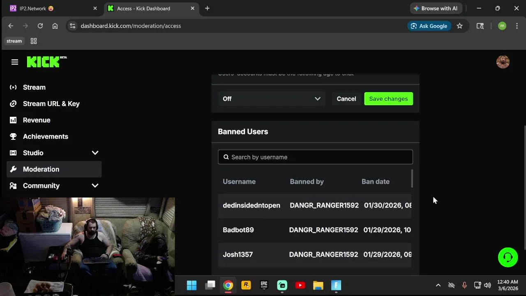Click the page vertical scrollbar
This screenshot has height=296, width=526.
pyautogui.click(x=524, y=187)
